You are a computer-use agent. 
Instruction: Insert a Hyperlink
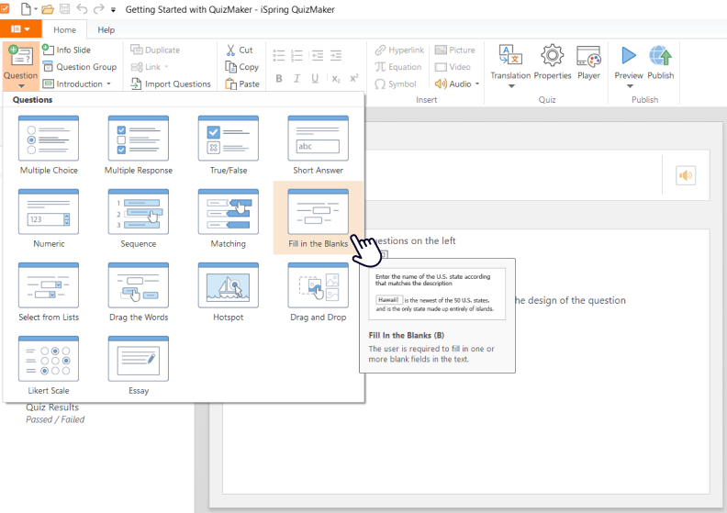(399, 50)
